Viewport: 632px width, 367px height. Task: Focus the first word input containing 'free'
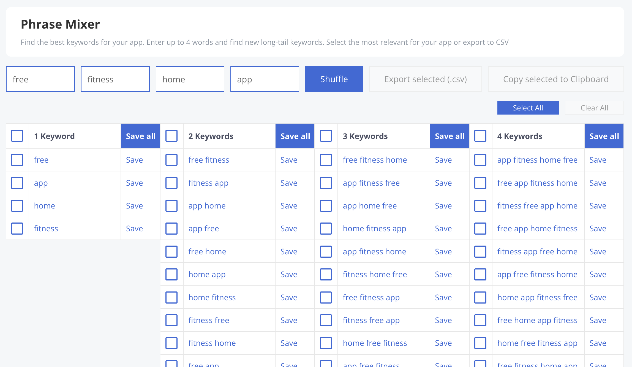tap(40, 79)
